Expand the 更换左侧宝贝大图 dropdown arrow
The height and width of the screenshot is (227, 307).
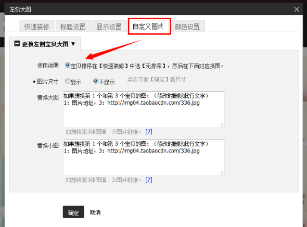pos(73,44)
